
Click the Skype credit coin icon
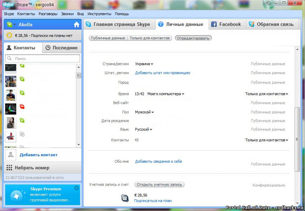[9, 36]
